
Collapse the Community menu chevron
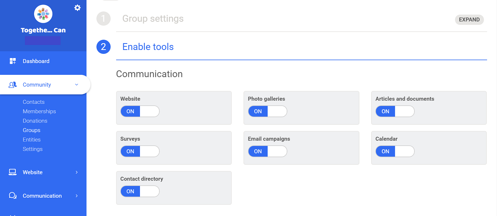tap(76, 85)
